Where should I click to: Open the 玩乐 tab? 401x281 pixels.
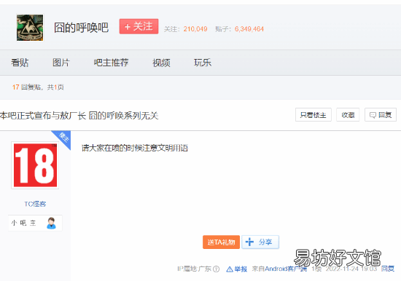click(x=203, y=63)
